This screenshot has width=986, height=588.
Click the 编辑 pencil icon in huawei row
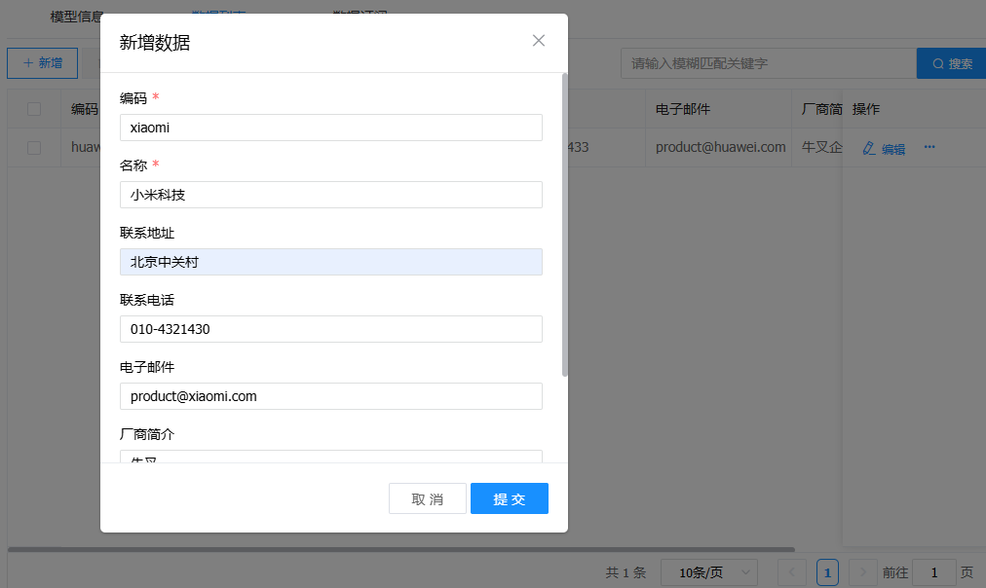click(x=869, y=149)
